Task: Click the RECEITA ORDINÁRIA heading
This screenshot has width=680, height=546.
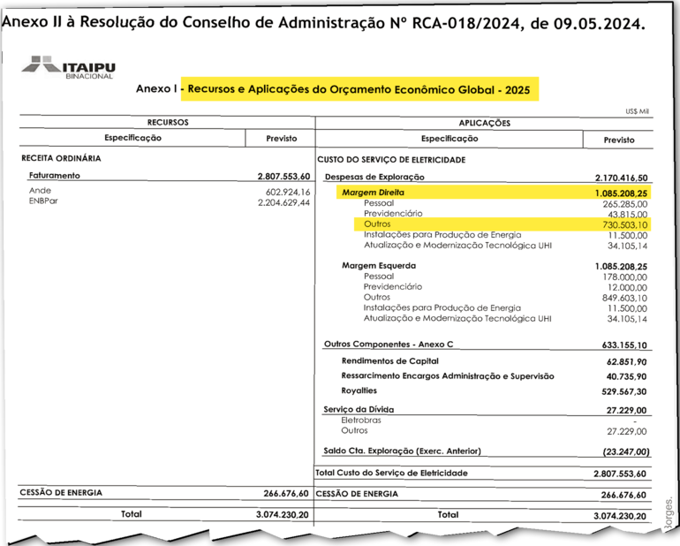Action: [x=62, y=158]
